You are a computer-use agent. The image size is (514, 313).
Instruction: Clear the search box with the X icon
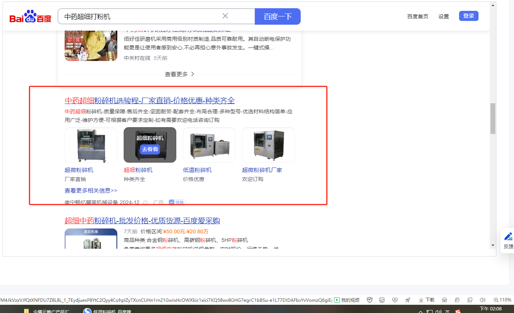pos(225,16)
